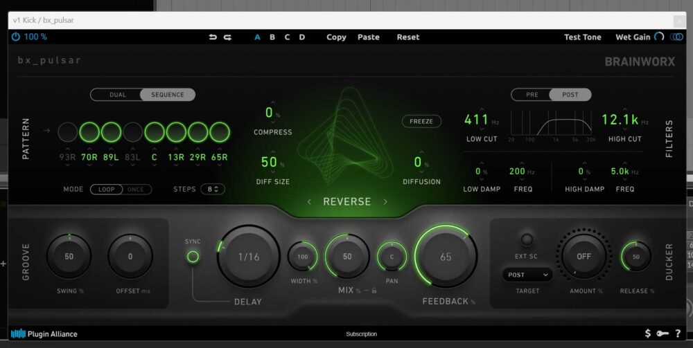This screenshot has width=693, height=348.
Task: Toggle the EXT SC button
Action: click(527, 239)
